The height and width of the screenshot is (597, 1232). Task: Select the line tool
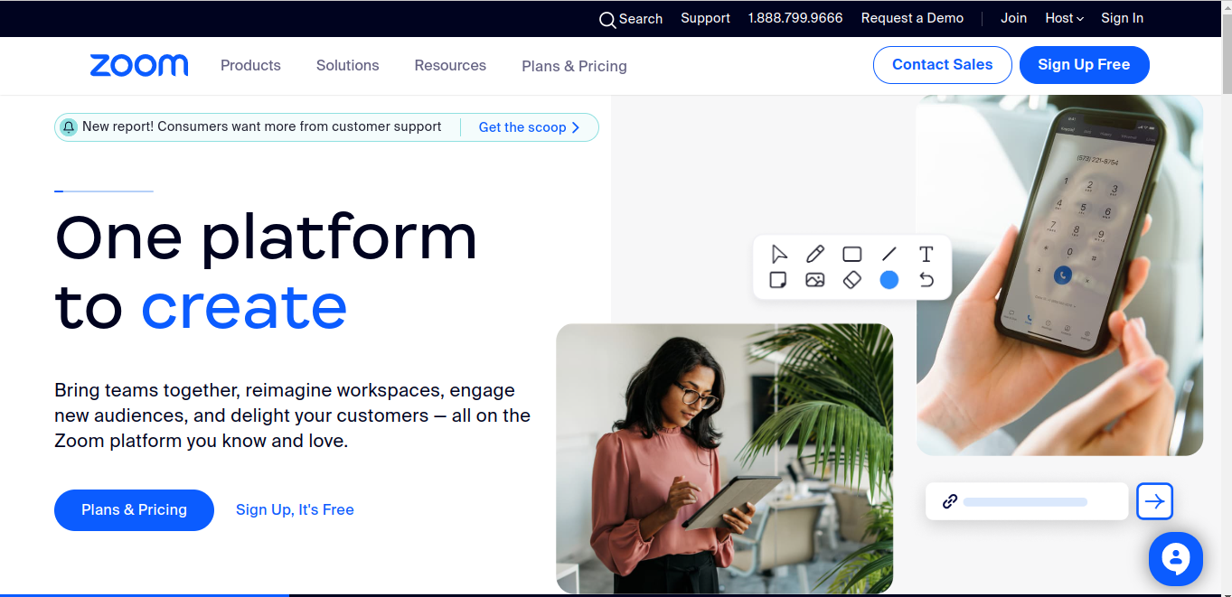[x=889, y=254]
